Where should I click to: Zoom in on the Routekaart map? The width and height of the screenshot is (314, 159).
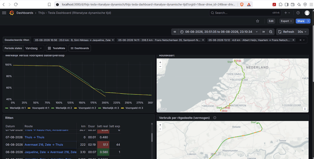click(160, 62)
